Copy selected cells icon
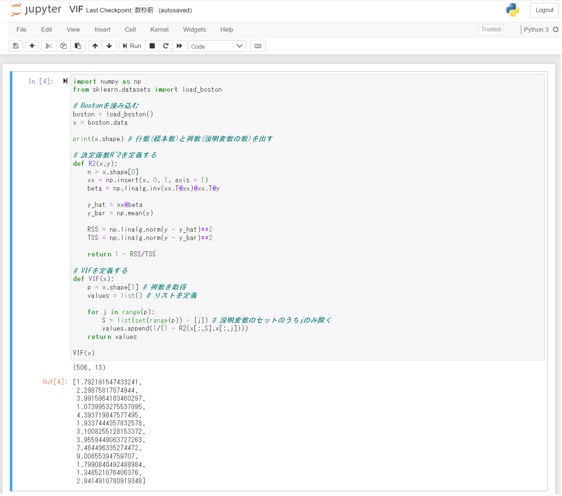Image resolution: width=562 pixels, height=496 pixels. click(63, 46)
